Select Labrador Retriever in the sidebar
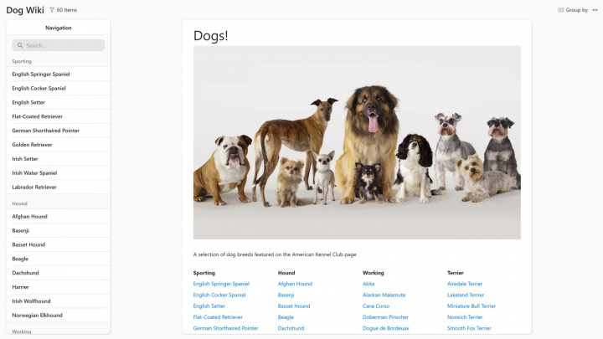 click(x=34, y=187)
